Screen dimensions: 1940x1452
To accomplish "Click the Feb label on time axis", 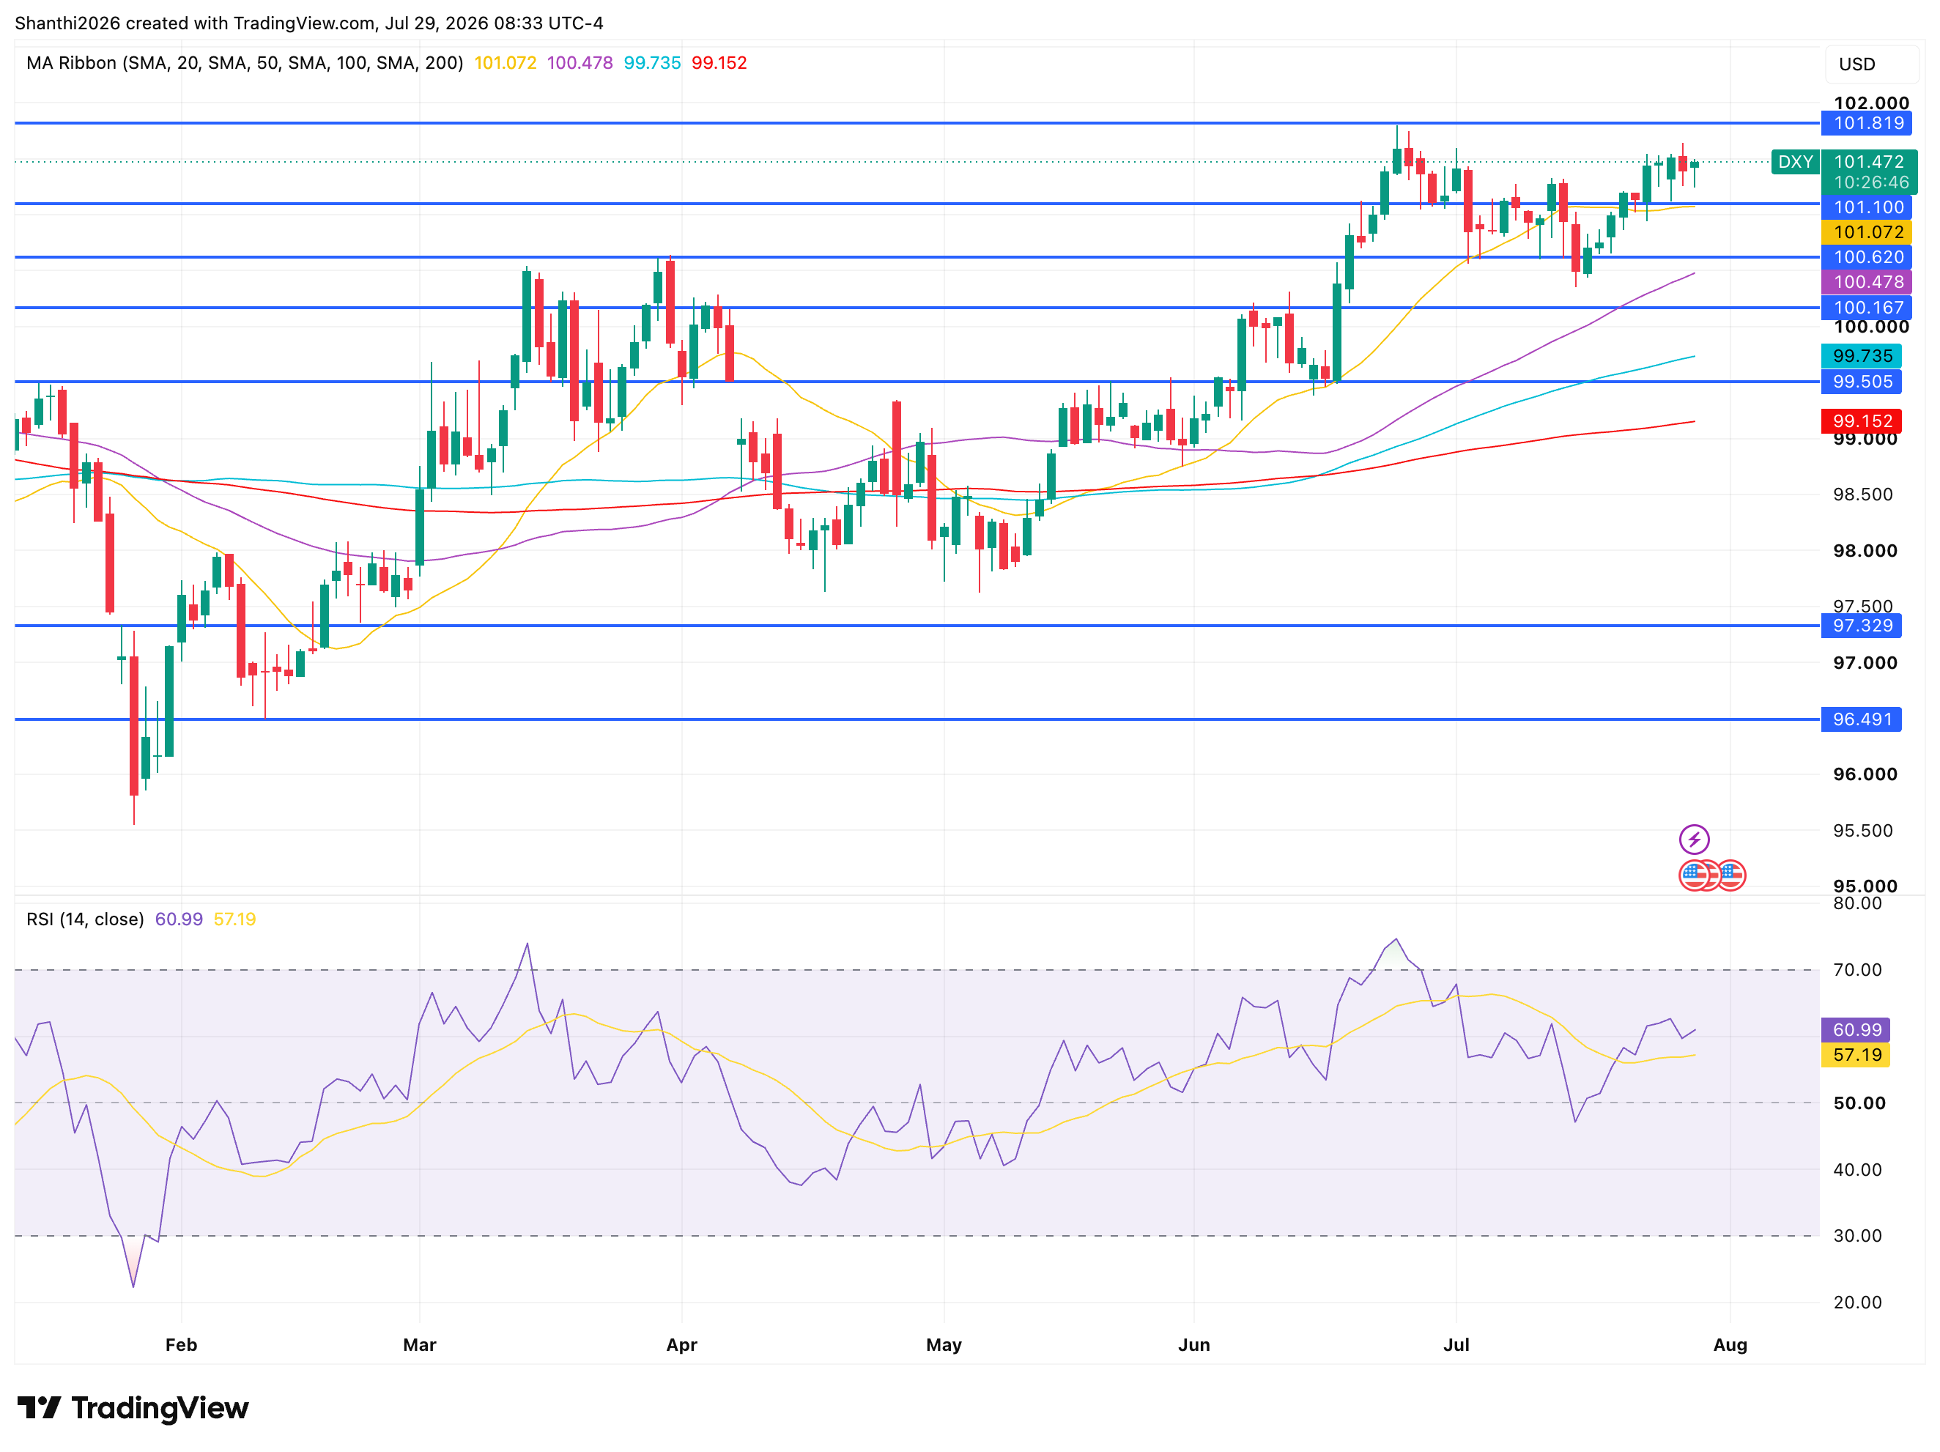I will 182,1344.
